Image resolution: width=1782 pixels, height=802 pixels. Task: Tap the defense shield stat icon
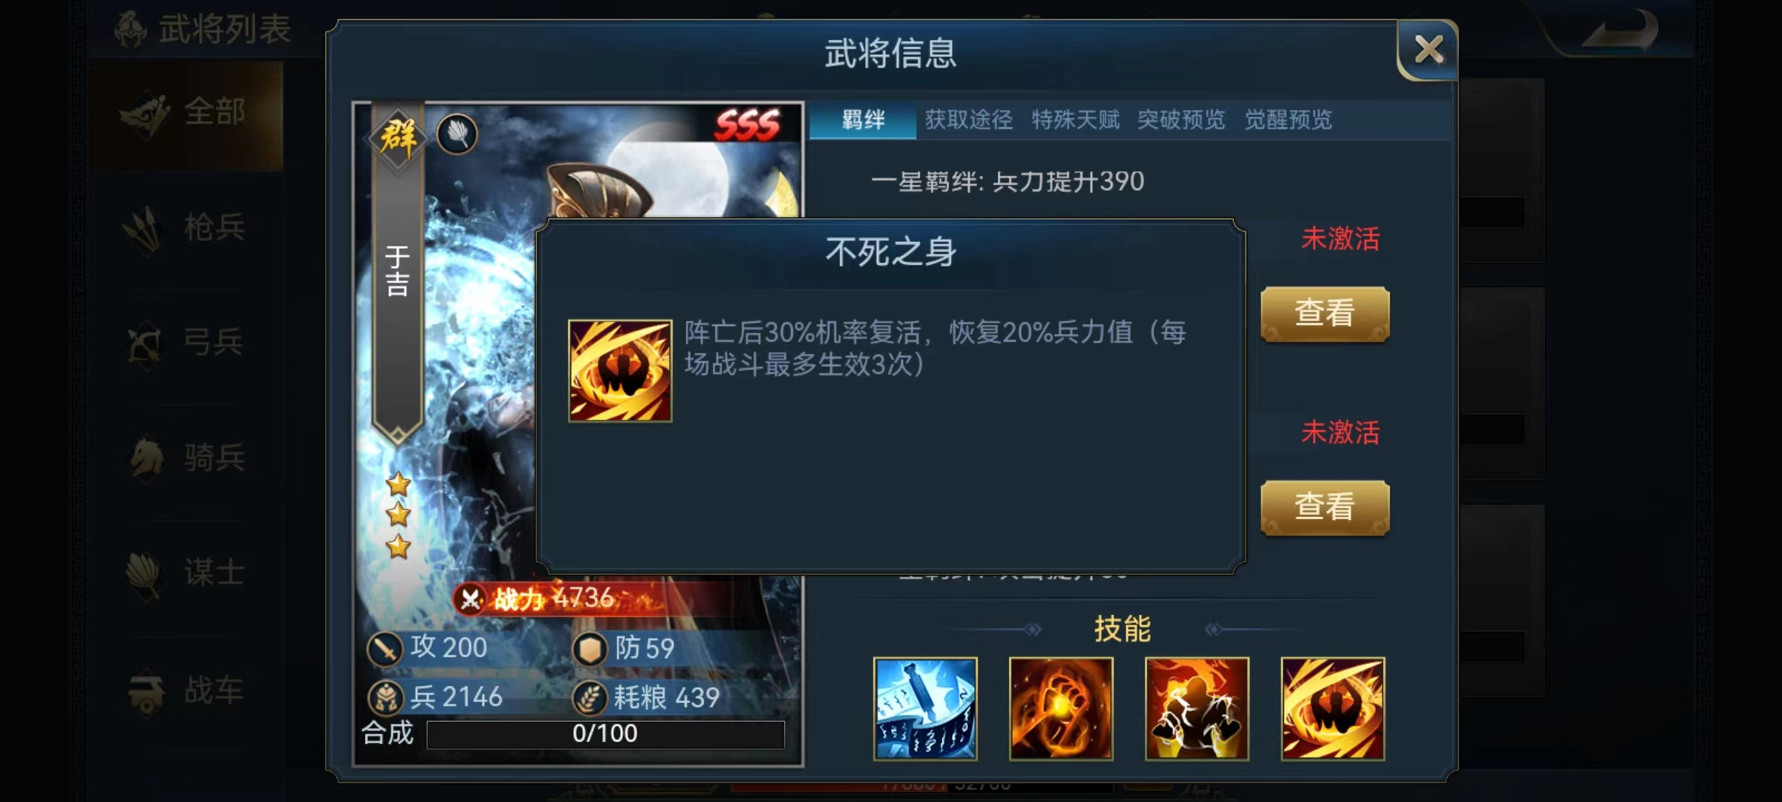(590, 648)
